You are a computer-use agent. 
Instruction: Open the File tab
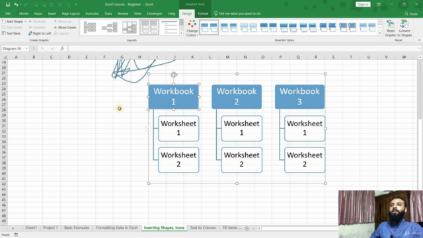(8, 13)
